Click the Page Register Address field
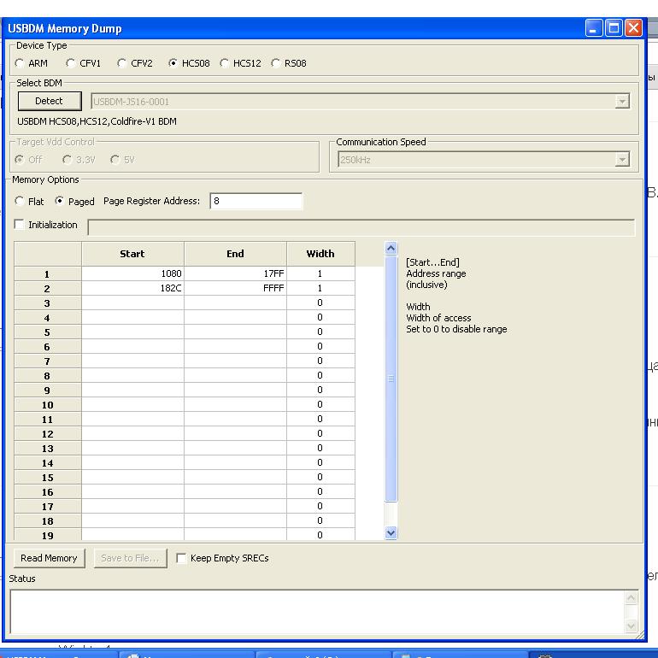Viewport: 658px width, 658px height. (x=256, y=202)
